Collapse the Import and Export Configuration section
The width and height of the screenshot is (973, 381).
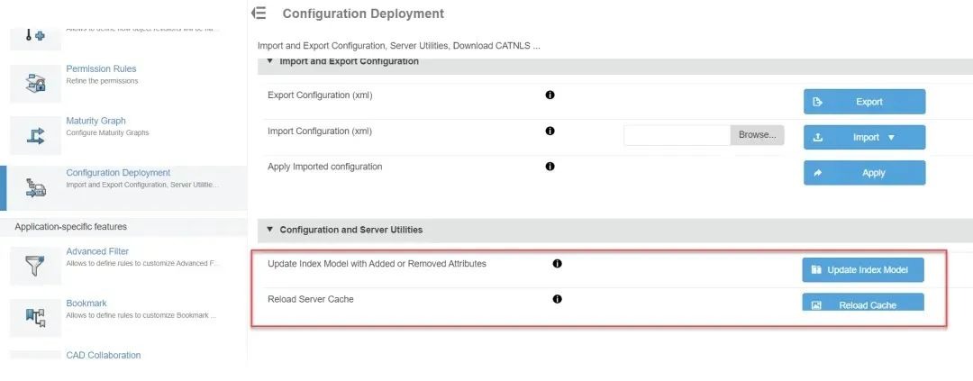coord(269,61)
